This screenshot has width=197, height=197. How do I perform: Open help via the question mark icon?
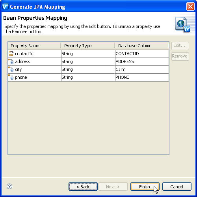pos(9,186)
